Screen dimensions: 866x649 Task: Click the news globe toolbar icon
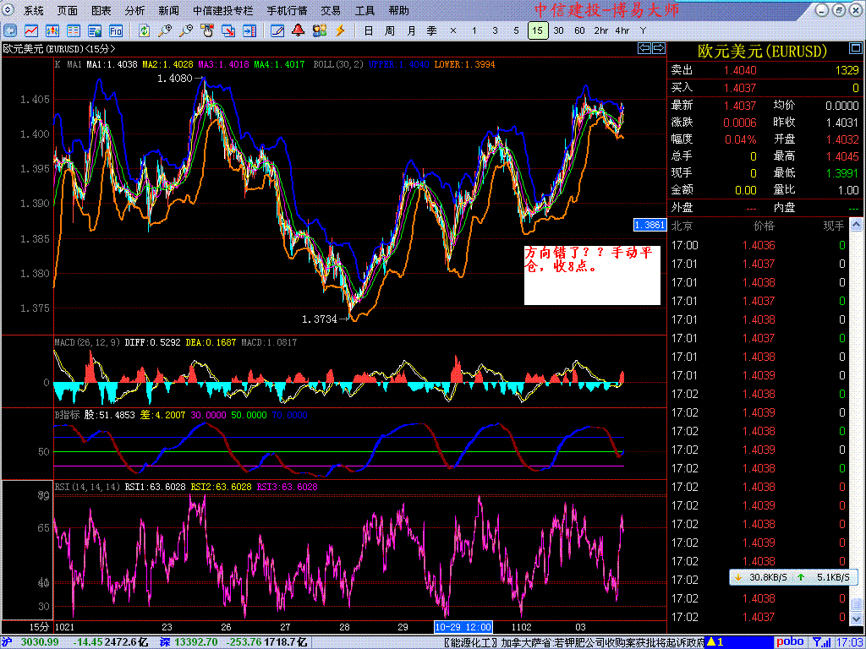(95, 30)
